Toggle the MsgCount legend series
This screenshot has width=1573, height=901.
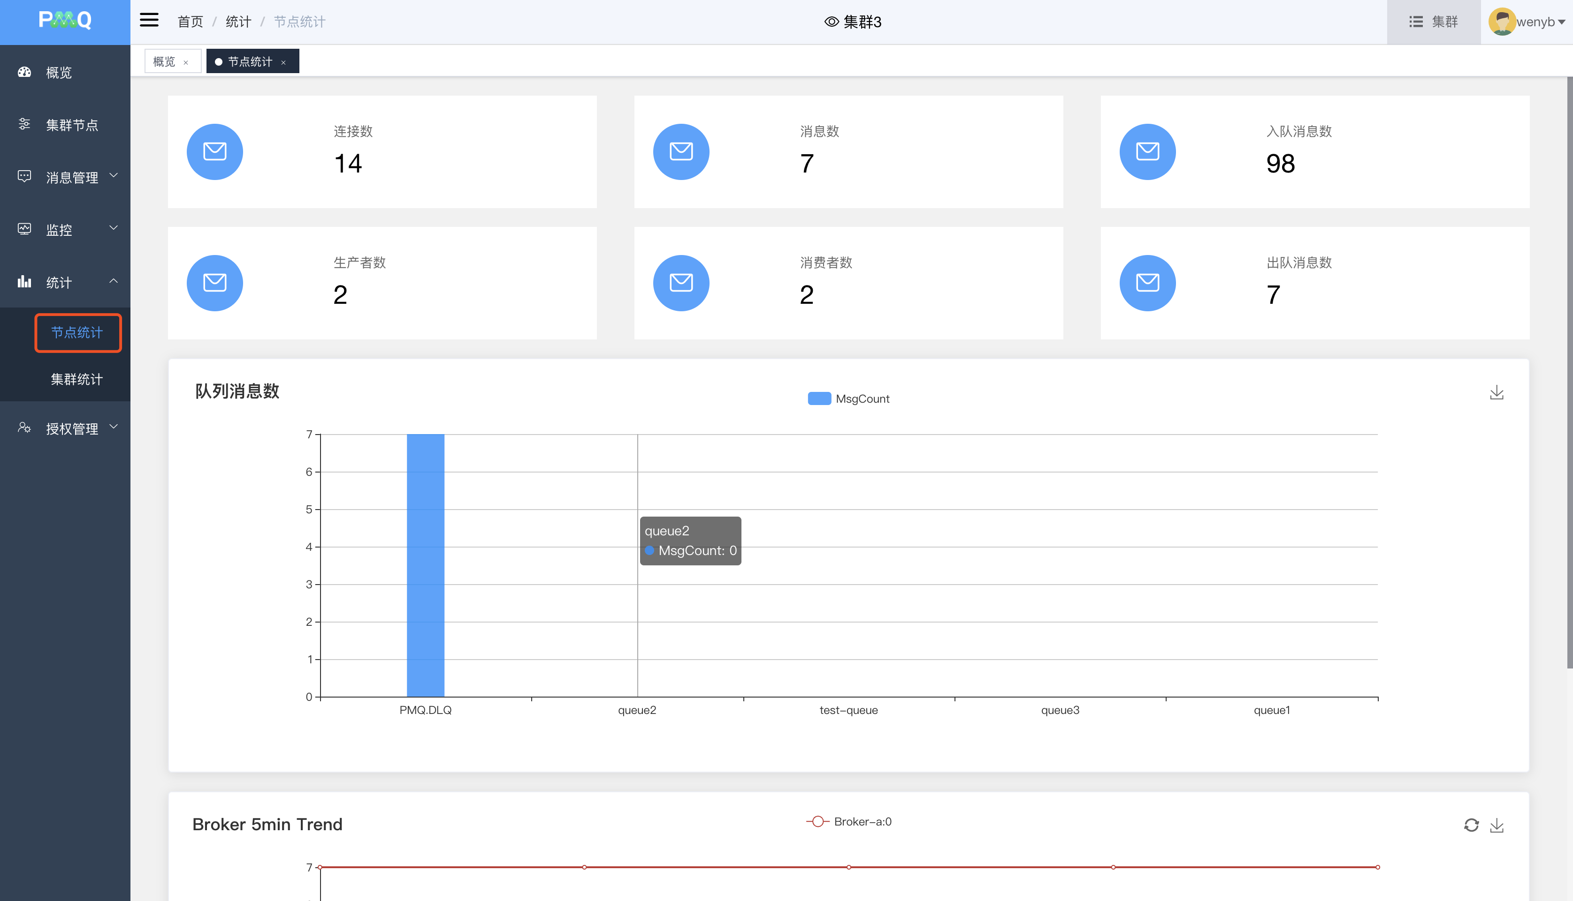tap(848, 398)
